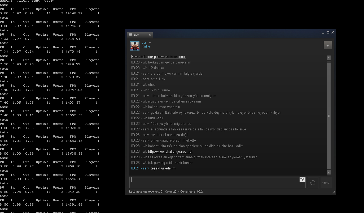Open the chat options dropdown arrow
Screen dimensions: 364x213
click(x=328, y=45)
